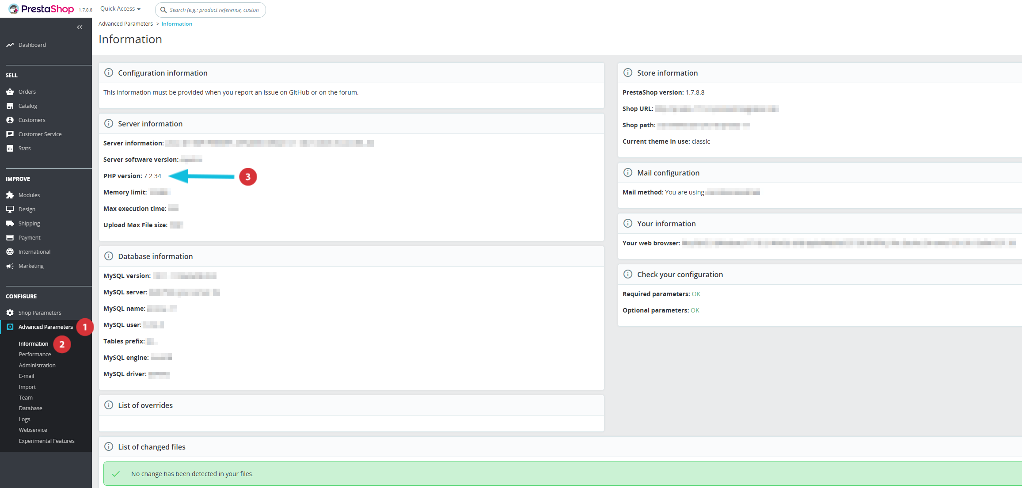Click the Shop Parameters gear icon
The image size is (1022, 488).
(10, 313)
